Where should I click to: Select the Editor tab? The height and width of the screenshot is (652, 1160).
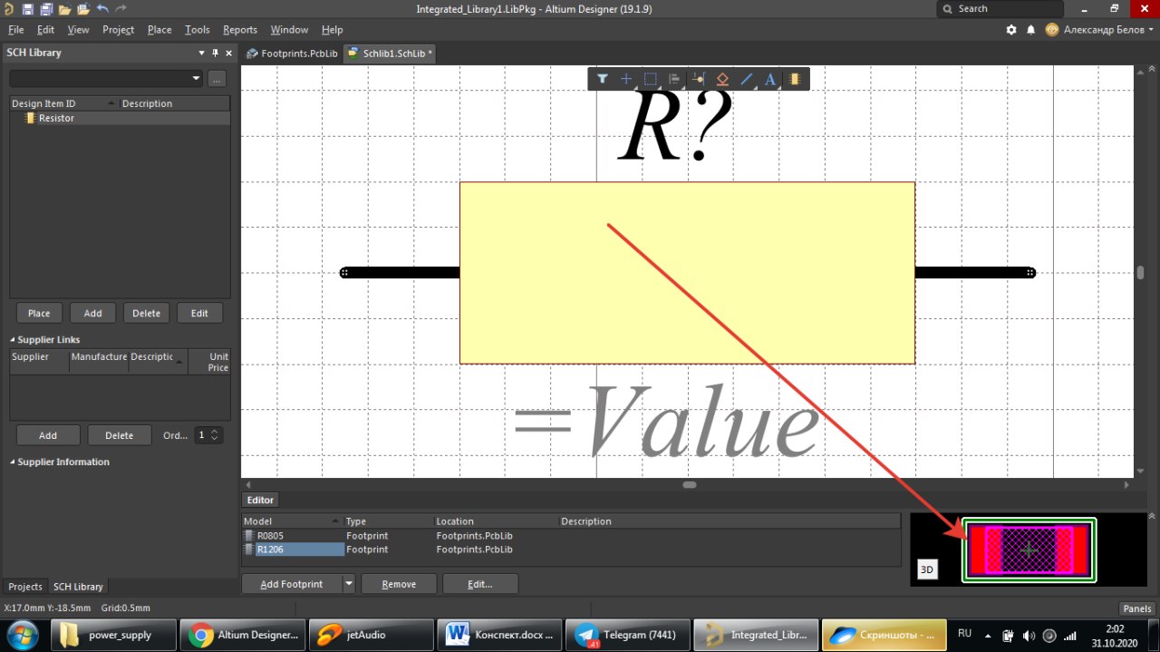point(260,500)
